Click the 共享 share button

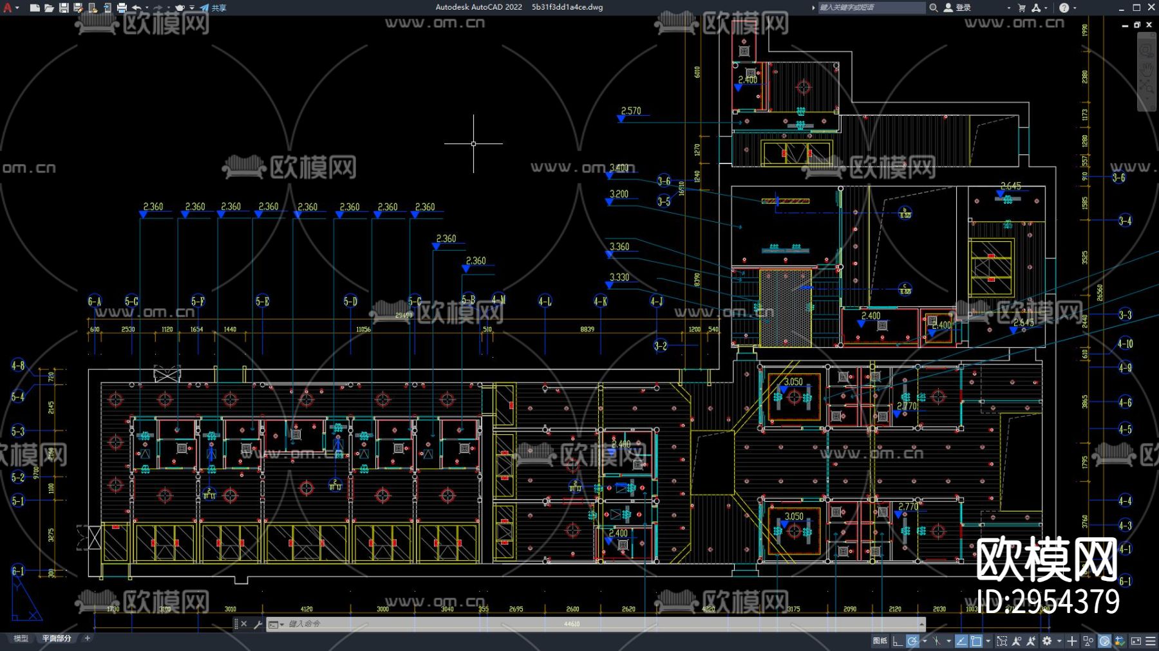point(213,8)
